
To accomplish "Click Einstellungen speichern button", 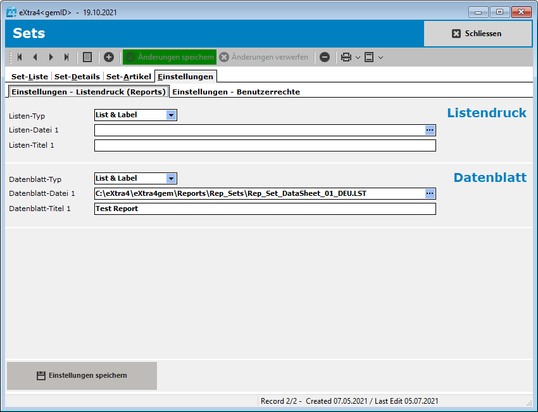I will point(82,376).
